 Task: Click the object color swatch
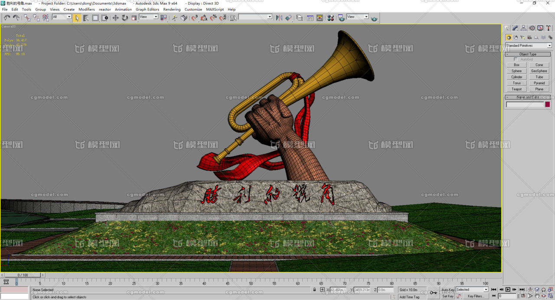pos(548,104)
